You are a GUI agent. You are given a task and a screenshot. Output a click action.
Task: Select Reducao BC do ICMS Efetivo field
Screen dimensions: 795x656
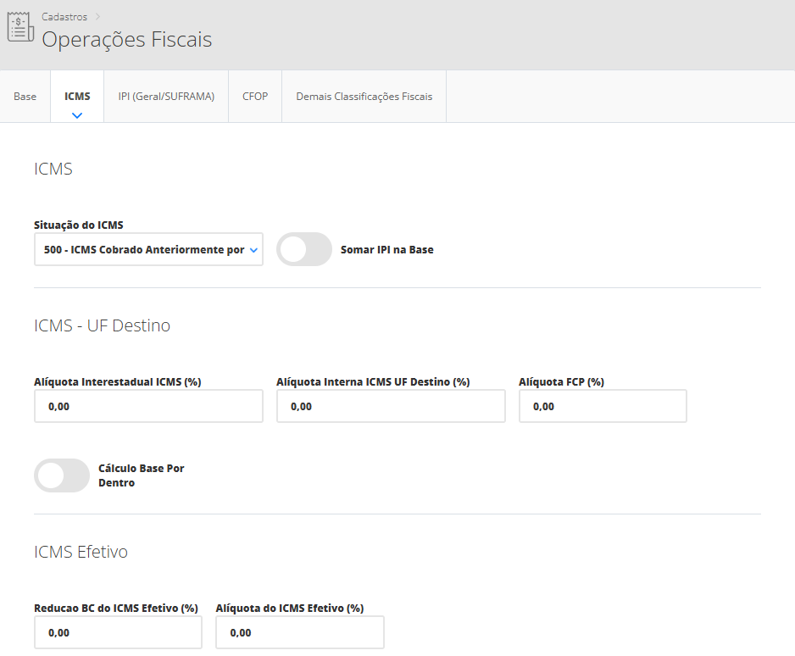(x=118, y=632)
